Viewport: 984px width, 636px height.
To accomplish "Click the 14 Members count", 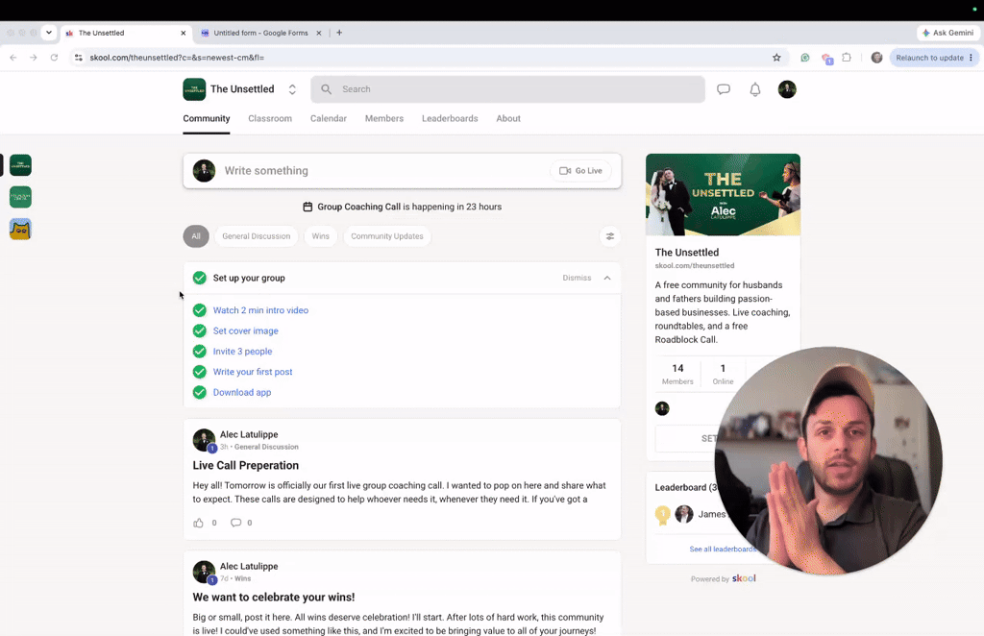I will pyautogui.click(x=677, y=374).
